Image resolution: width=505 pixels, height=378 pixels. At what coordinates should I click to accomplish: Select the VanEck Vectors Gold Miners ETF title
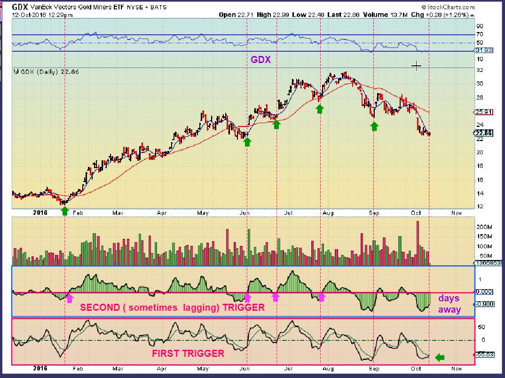coord(77,7)
